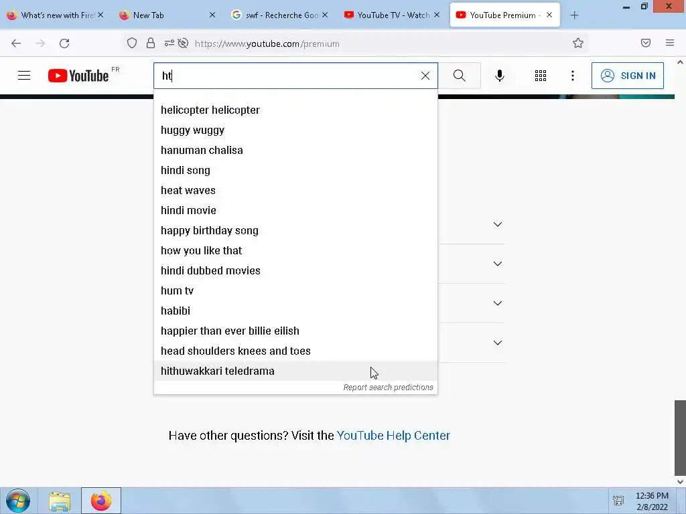Open the permissions icon in the address bar

pyautogui.click(x=169, y=44)
